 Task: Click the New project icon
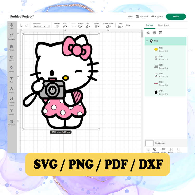11,25
